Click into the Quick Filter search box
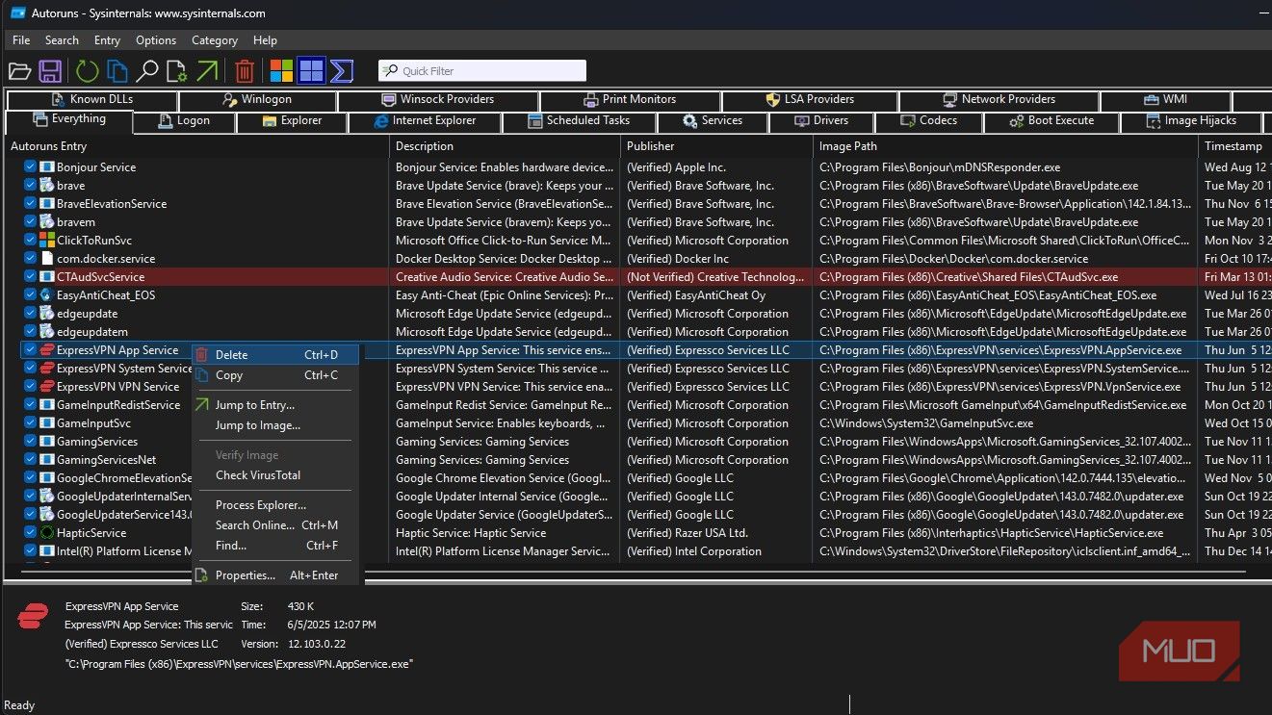The width and height of the screenshot is (1272, 715). [x=491, y=71]
